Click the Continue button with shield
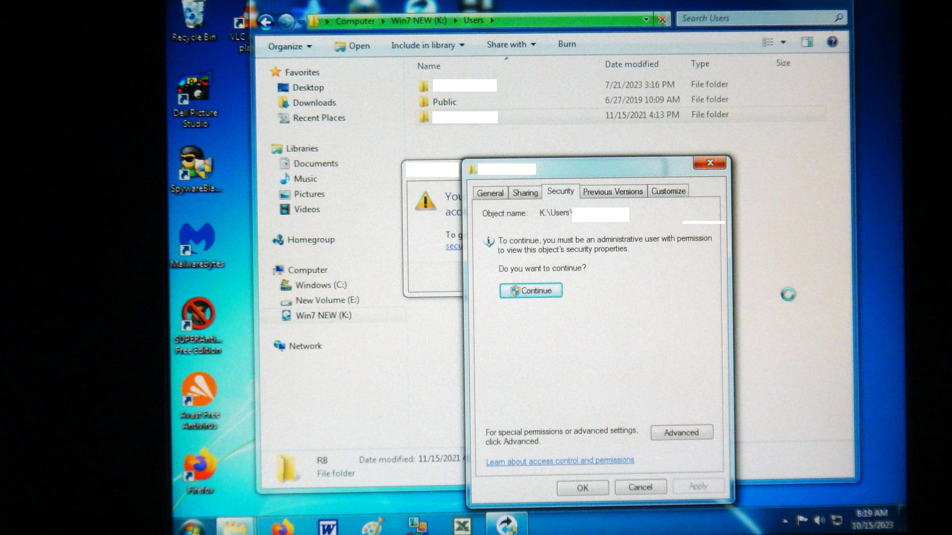Image resolution: width=952 pixels, height=535 pixels. click(531, 290)
